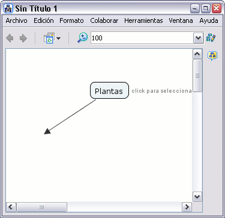Open the Archivo menu
The width and height of the screenshot is (225, 218).
[x=17, y=20]
